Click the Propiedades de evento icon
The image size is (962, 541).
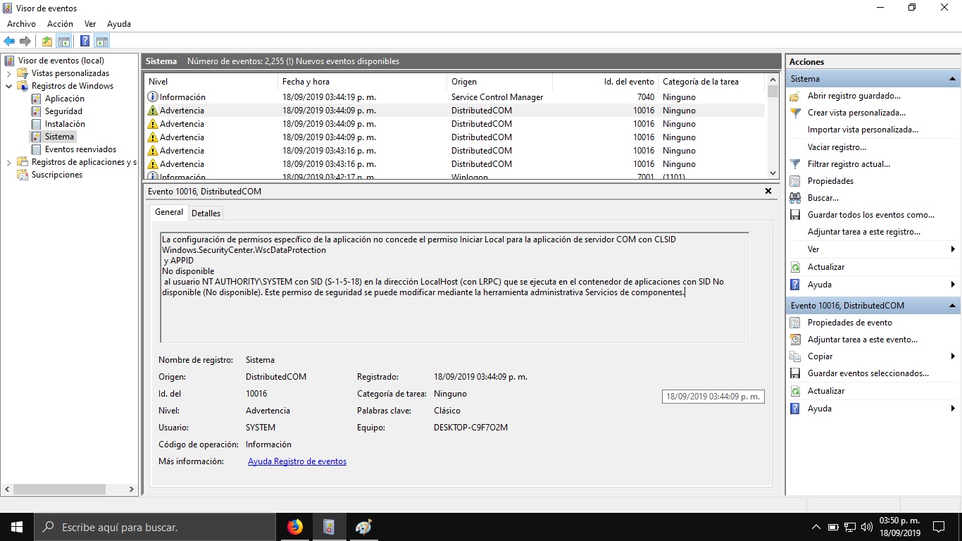[x=795, y=323]
